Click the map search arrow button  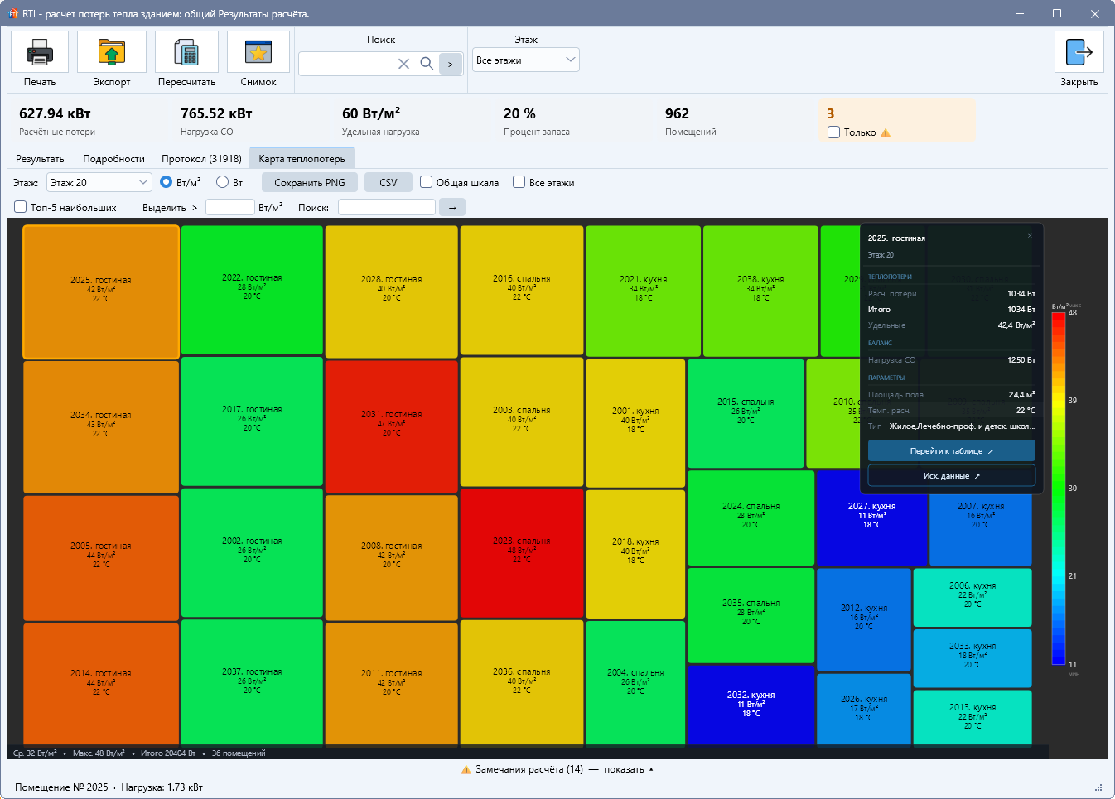(452, 207)
